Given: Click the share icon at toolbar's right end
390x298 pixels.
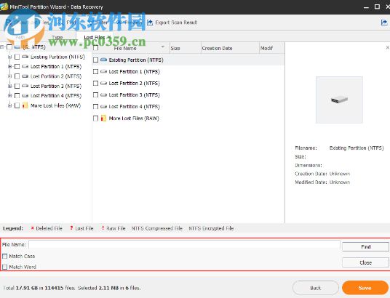Looking at the screenshot, I should coord(384,23).
